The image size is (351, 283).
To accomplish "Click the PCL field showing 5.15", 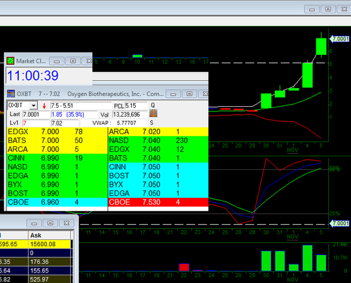I will [136, 106].
